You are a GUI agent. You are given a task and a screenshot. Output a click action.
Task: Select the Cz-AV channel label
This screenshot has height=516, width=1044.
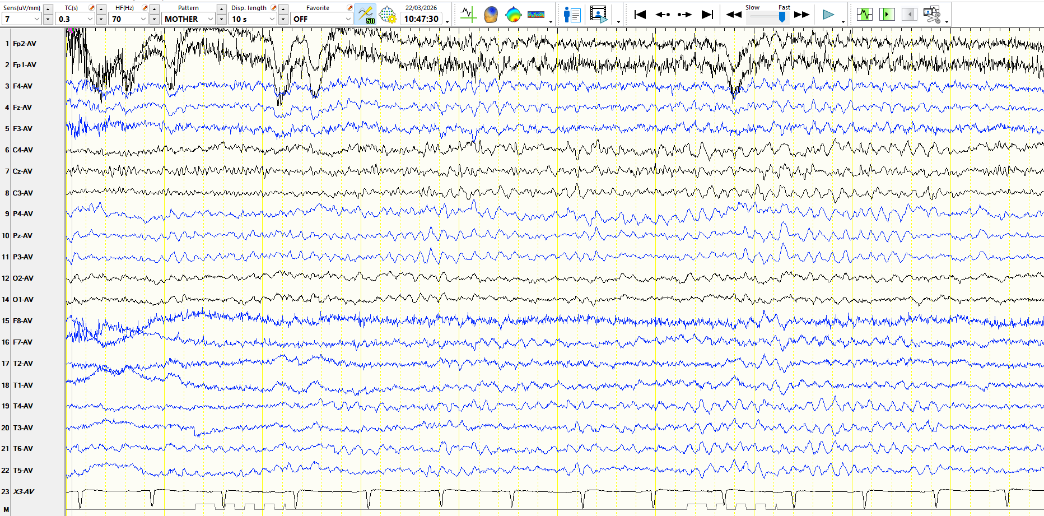coord(22,171)
